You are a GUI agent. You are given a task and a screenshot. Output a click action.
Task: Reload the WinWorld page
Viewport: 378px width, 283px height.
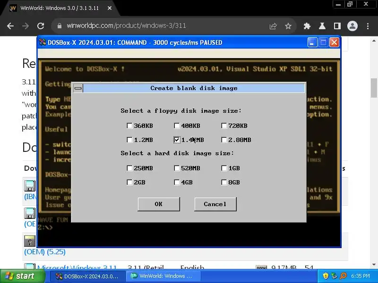click(41, 26)
